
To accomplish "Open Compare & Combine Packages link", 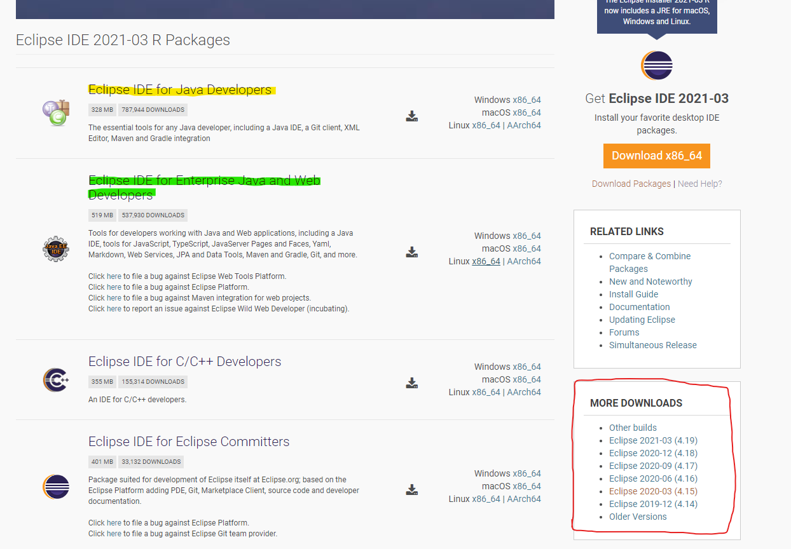I will click(x=650, y=262).
